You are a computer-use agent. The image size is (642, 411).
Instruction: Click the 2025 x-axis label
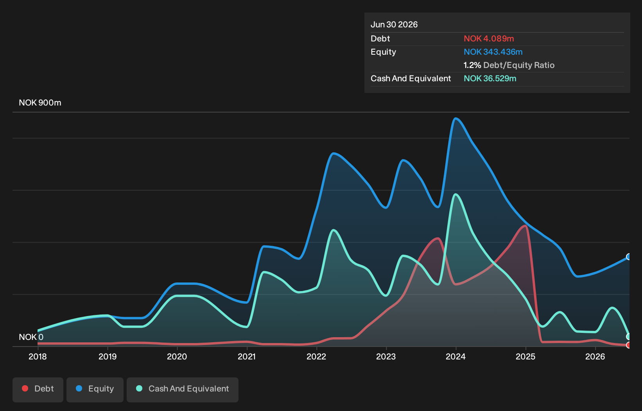525,356
